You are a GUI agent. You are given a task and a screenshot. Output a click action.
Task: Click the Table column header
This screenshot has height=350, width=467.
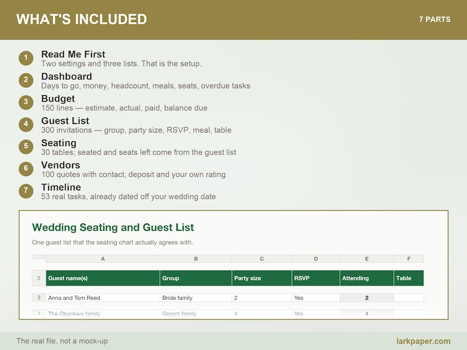[409, 278]
